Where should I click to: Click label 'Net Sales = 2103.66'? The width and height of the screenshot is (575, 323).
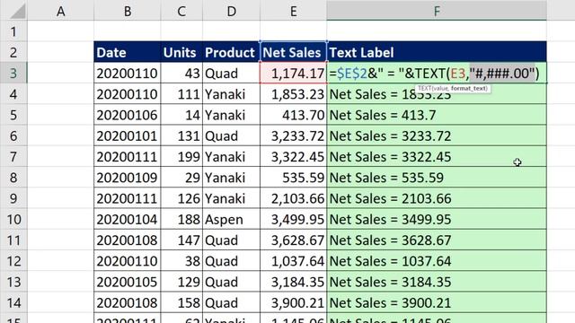[x=437, y=198]
